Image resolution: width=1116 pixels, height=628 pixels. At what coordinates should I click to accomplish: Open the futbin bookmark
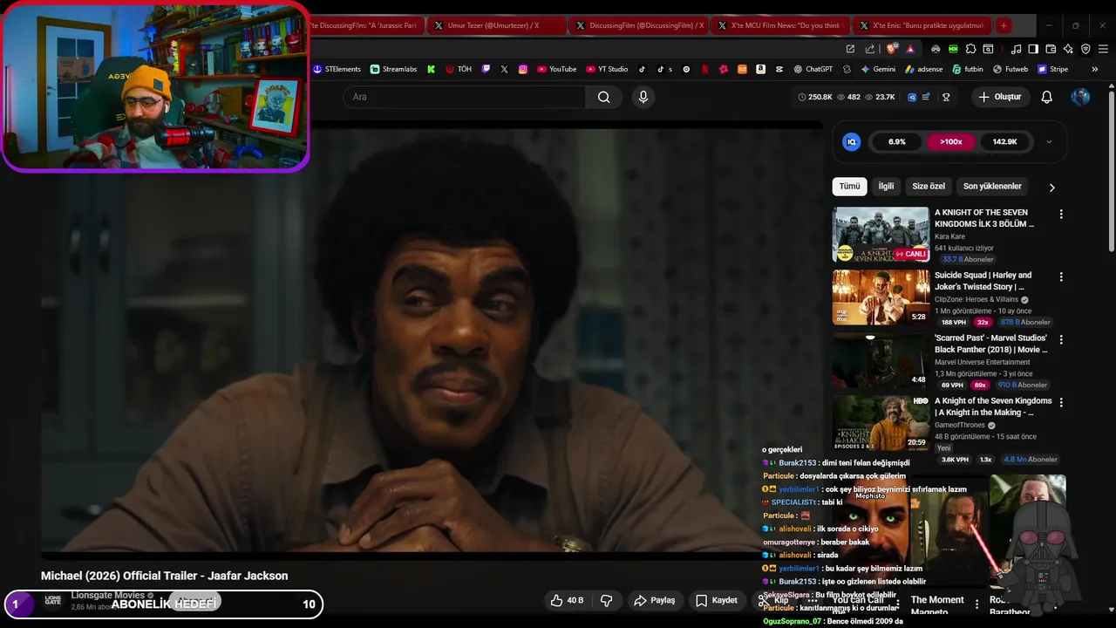click(968, 69)
